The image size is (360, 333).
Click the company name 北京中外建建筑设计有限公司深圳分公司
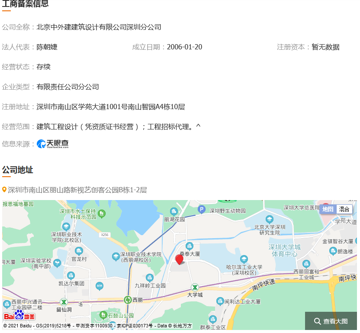99,27
